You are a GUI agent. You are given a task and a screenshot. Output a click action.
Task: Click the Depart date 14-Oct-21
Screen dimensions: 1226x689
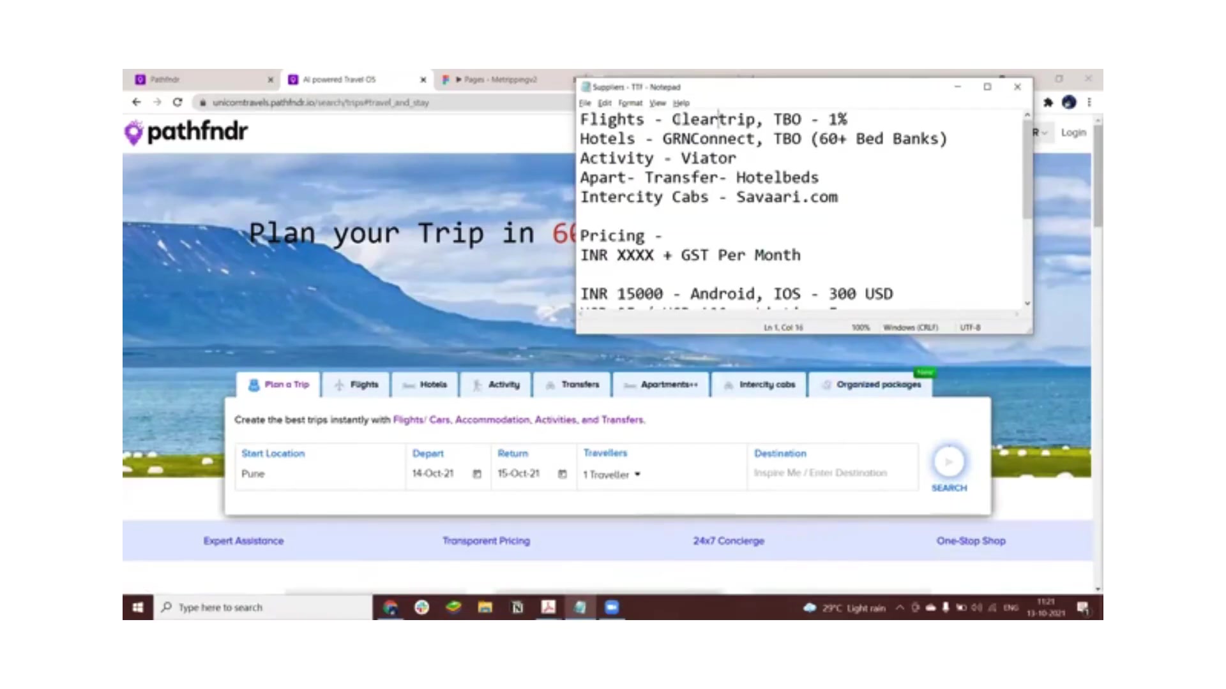433,473
